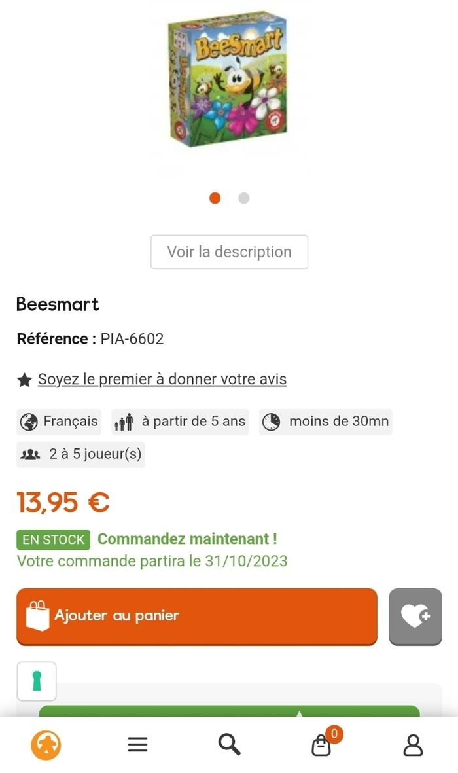Click Ajouter au panier button

197,616
